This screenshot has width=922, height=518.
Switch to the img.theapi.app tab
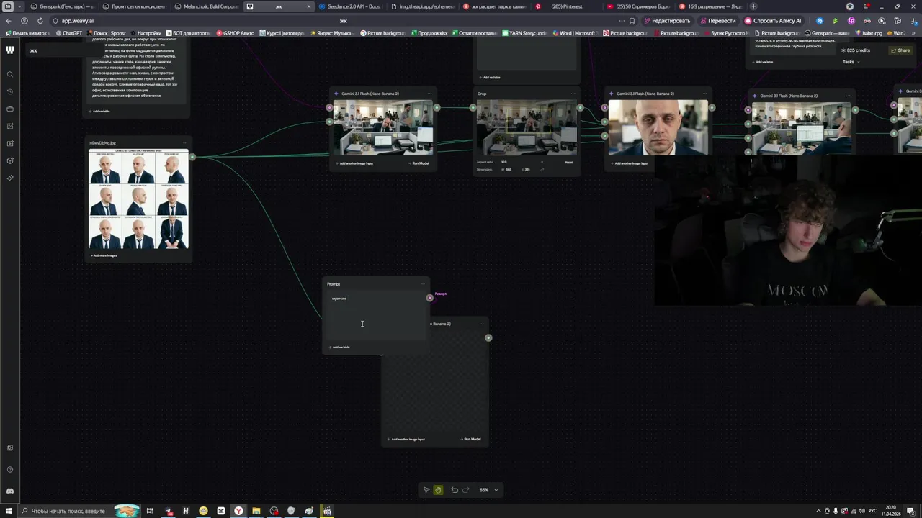(x=423, y=6)
